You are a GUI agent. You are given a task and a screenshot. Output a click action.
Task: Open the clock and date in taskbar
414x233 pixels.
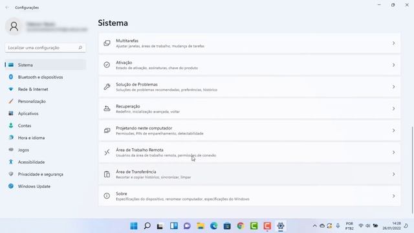(392, 226)
